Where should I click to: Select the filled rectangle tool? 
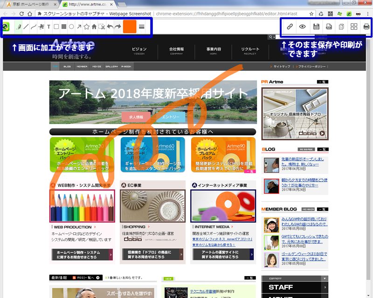click(64, 27)
